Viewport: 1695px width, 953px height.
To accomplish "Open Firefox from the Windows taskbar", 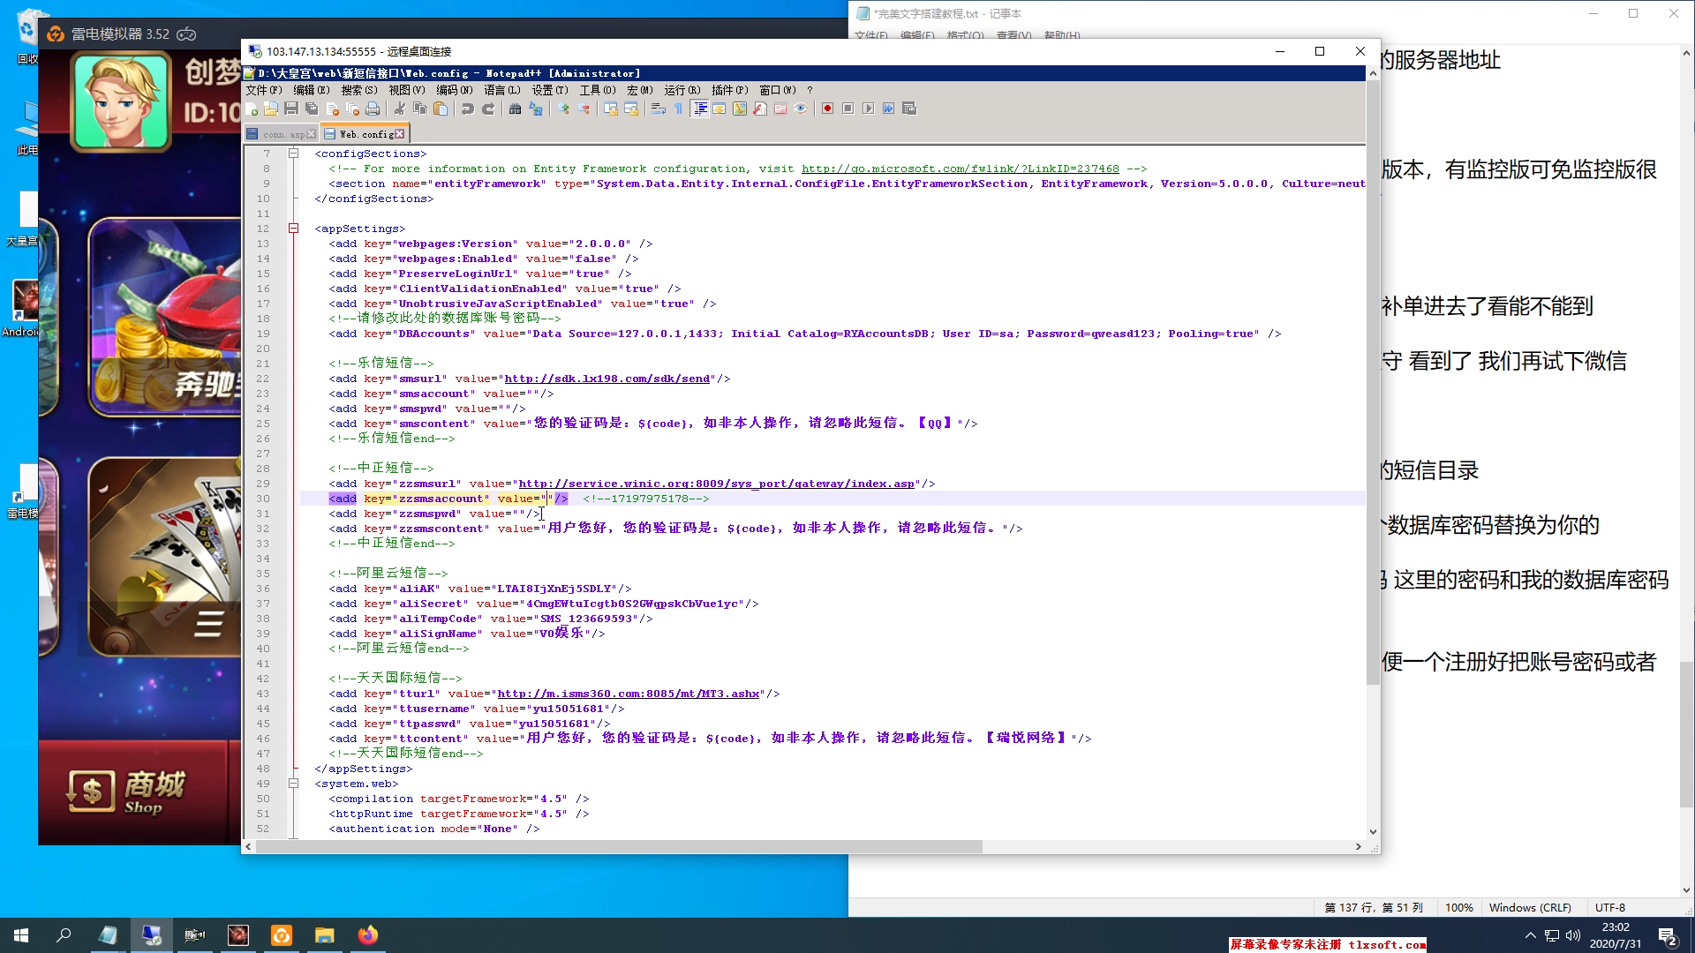I will click(x=367, y=935).
